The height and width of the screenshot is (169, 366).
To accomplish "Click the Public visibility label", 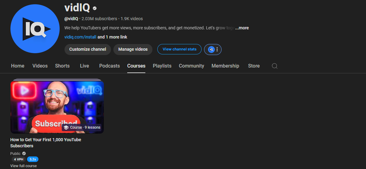I will click(15, 154).
